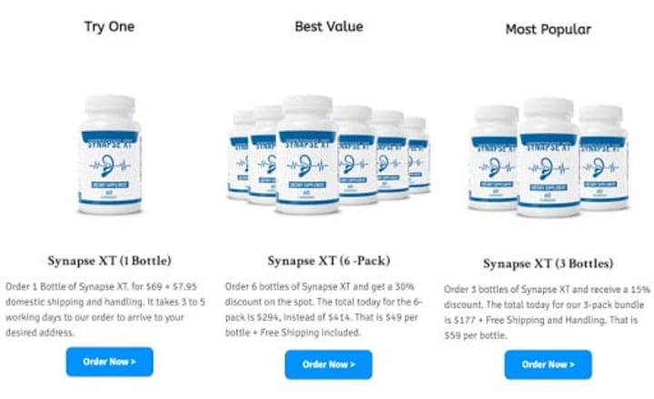Click the 6-pack 30% discount description
Viewport: 654px width, 399px height.
(324, 309)
